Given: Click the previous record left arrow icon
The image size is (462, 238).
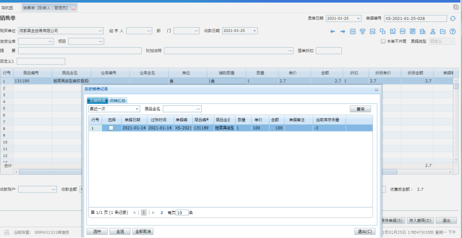Looking at the screenshot, I should (x=333, y=32).
